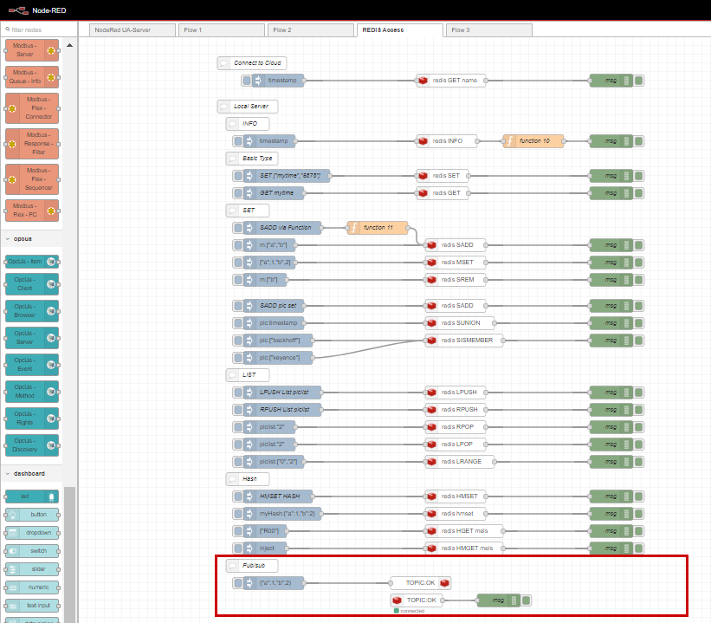Image resolution: width=711 pixels, height=623 pixels.
Task: Switch to the Flow 1 tab
Action: 222,30
